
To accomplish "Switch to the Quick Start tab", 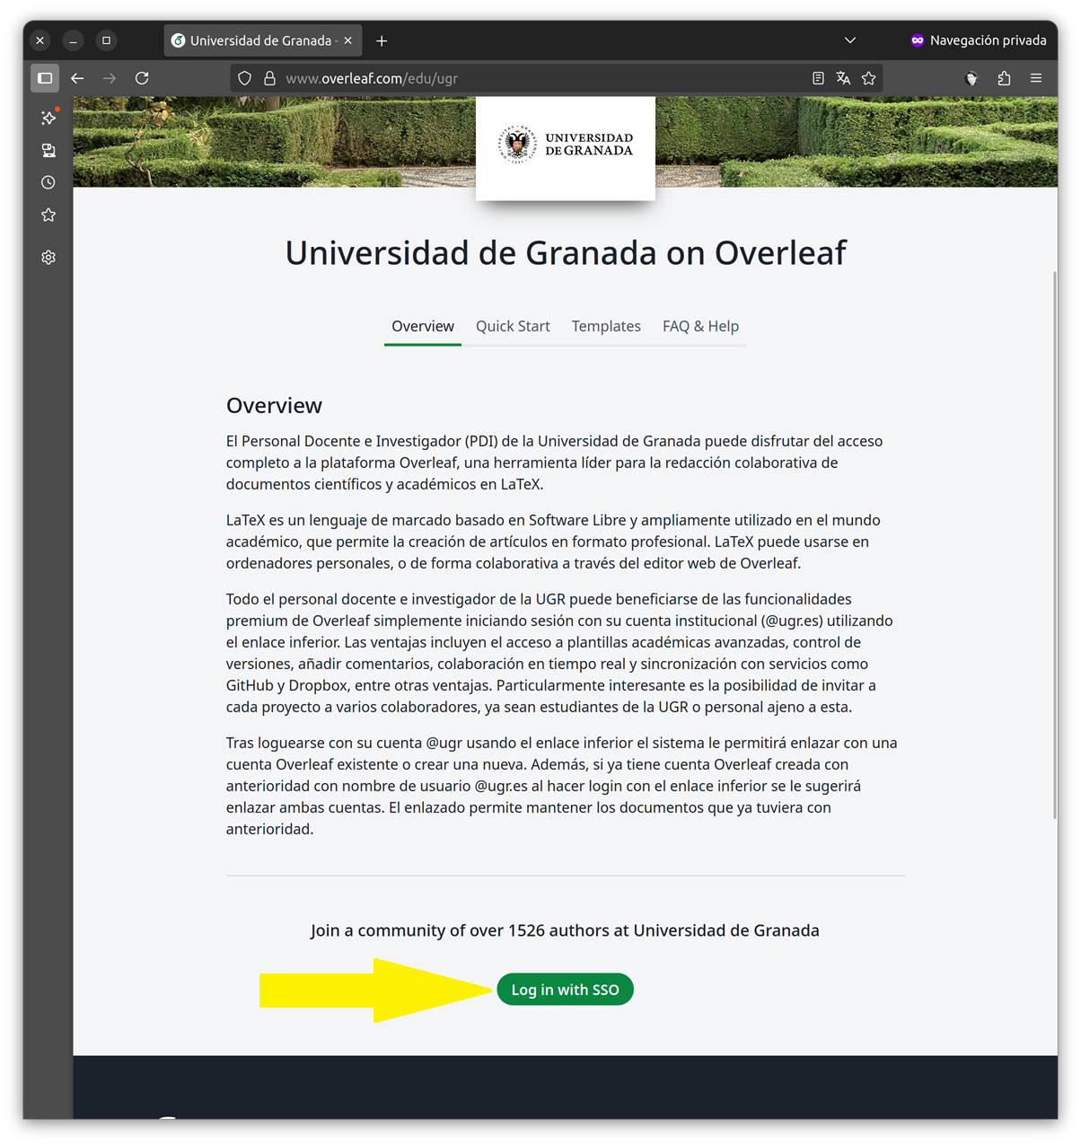I will coord(513,326).
